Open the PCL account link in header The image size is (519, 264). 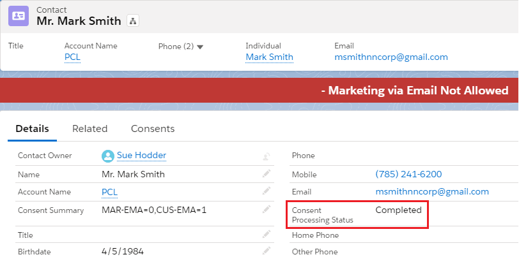[x=72, y=57]
